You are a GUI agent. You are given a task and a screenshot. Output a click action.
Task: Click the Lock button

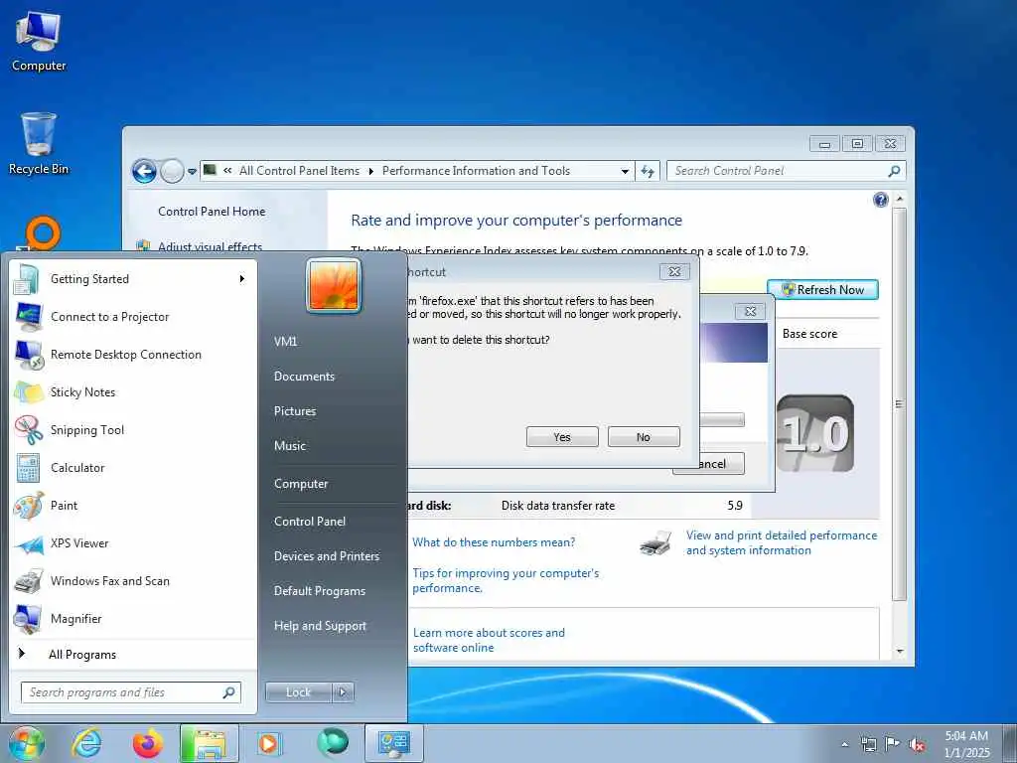(x=298, y=692)
